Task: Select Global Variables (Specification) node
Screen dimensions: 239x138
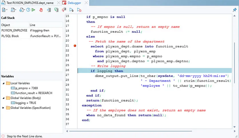Action: (31, 108)
